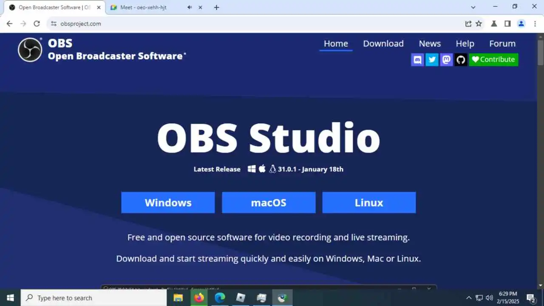Image resolution: width=544 pixels, height=306 pixels.
Task: Open the Windows Start menu
Action: click(10, 298)
